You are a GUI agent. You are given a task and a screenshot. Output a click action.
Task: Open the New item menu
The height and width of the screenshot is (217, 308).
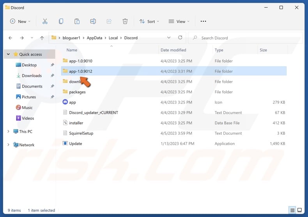(20, 21)
